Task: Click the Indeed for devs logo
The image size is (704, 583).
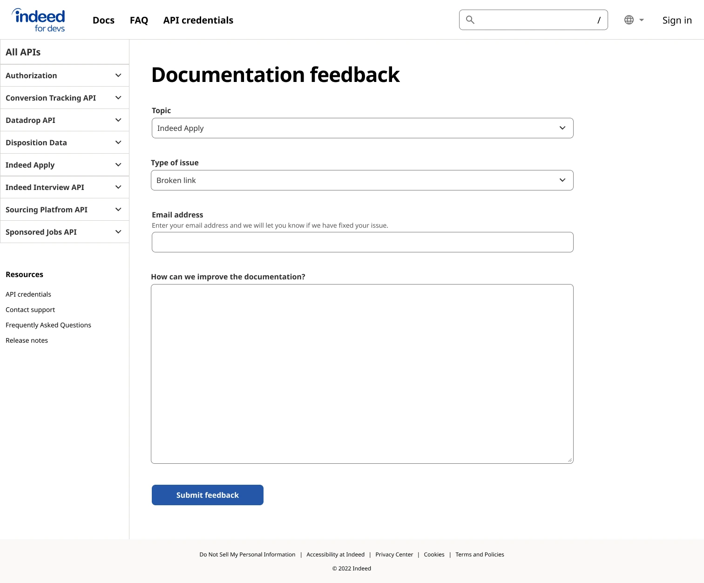Action: point(38,20)
